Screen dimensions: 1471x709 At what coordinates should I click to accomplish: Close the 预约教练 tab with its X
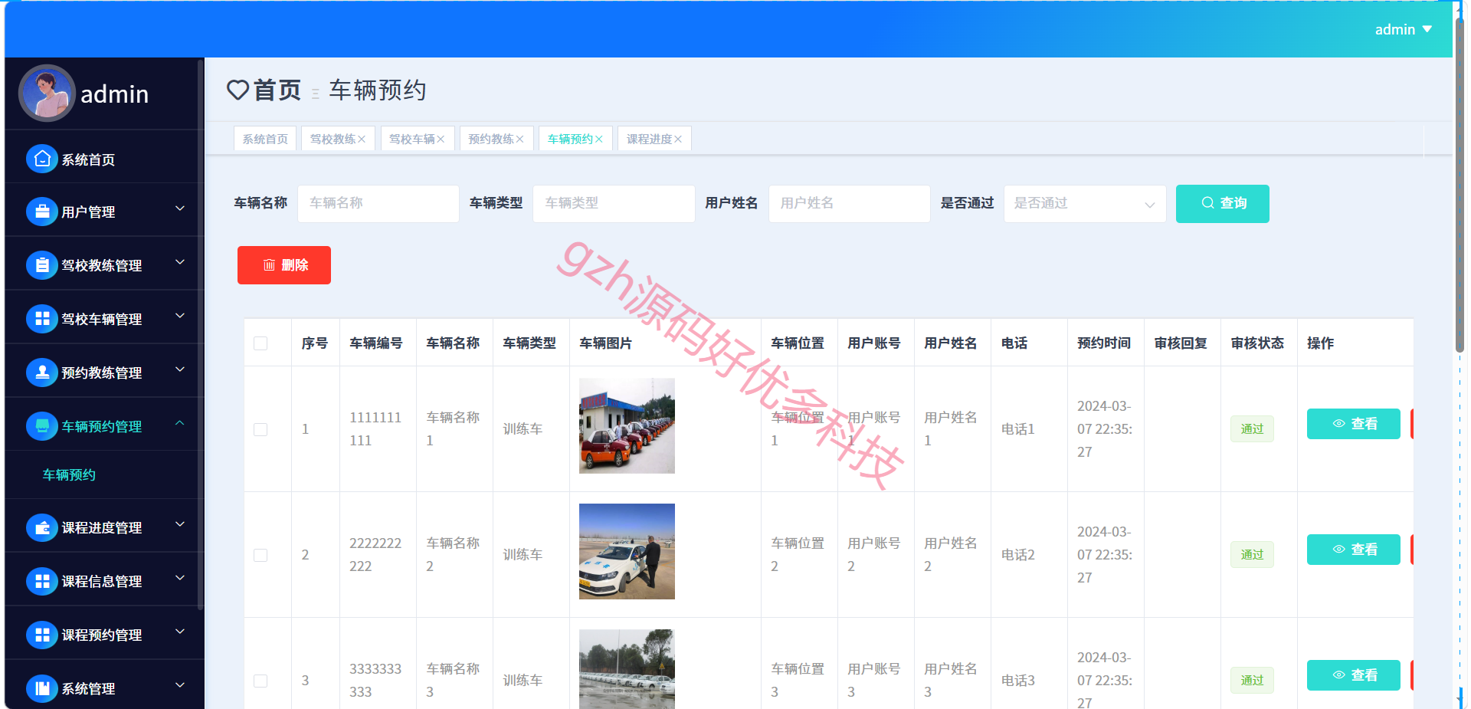tap(519, 139)
